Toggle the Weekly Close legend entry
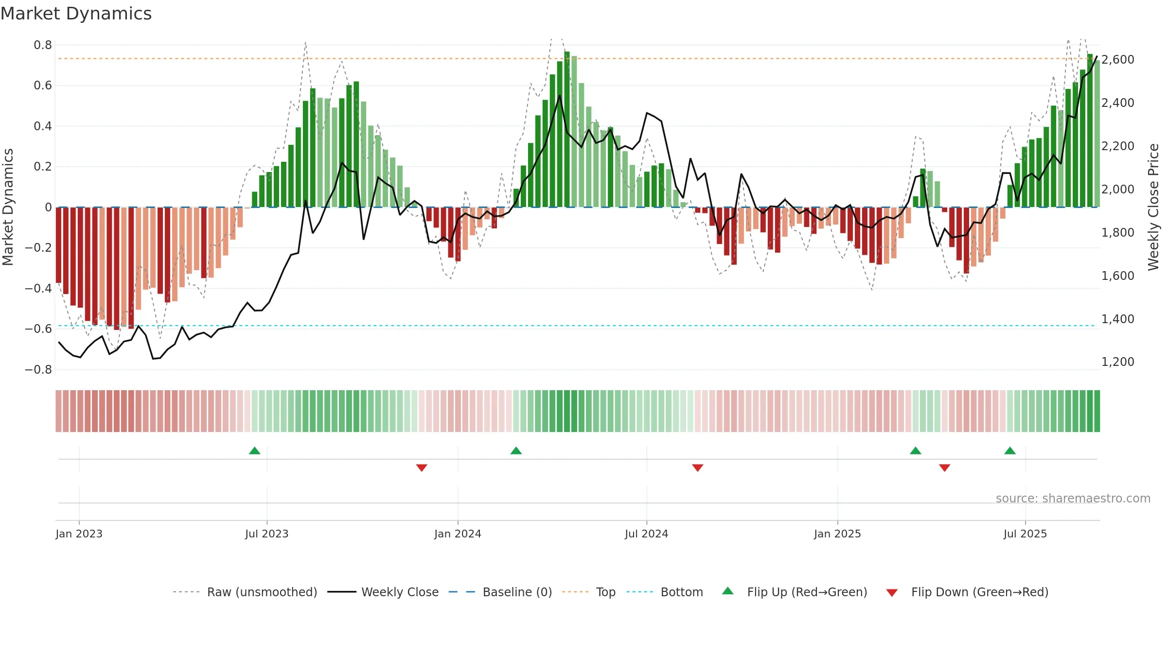Screen dimensions: 1167x656 coord(383,592)
